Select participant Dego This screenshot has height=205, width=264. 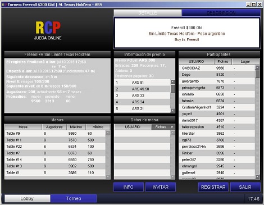pos(217,75)
